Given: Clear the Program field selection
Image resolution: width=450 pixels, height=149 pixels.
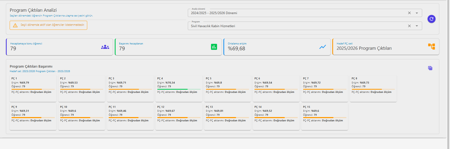Looking at the screenshot, I should click(x=409, y=26).
